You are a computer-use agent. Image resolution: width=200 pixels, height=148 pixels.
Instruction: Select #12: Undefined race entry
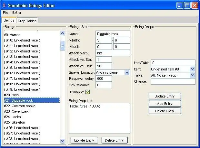(x=32, y=51)
